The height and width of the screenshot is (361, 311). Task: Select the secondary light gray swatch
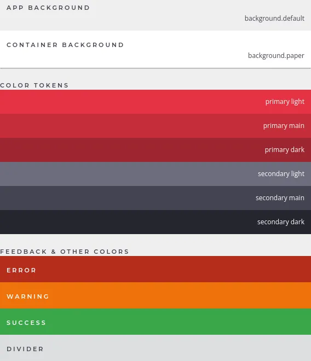(x=155, y=174)
